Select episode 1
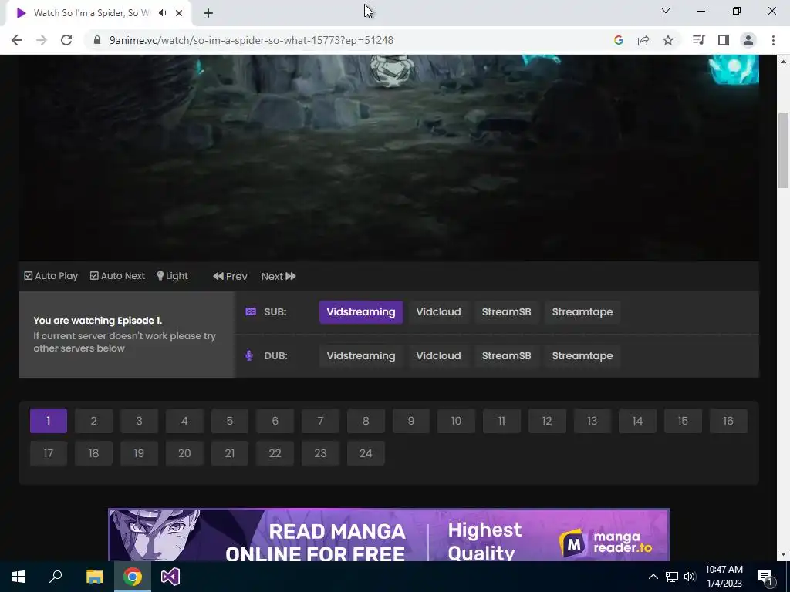 tap(49, 421)
